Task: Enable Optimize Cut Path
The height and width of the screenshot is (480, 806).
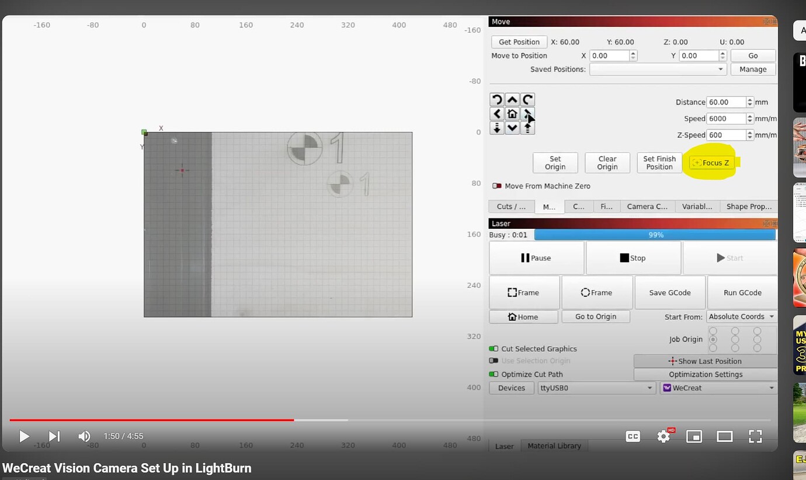Action: coord(494,374)
